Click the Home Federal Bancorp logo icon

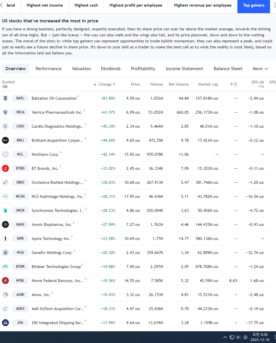tap(5, 280)
